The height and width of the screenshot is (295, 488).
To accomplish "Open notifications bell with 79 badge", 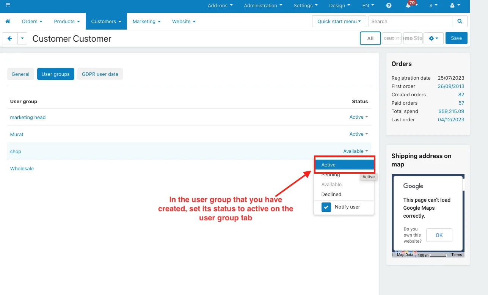I will coord(411,5).
